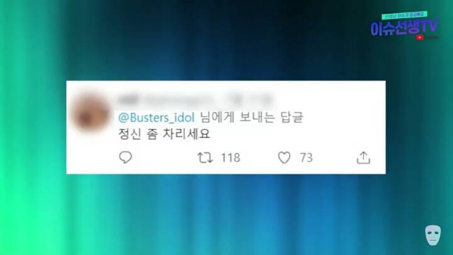Click the red YouTube play icon
Image resolution: width=453 pixels, height=255 pixels.
420,37
